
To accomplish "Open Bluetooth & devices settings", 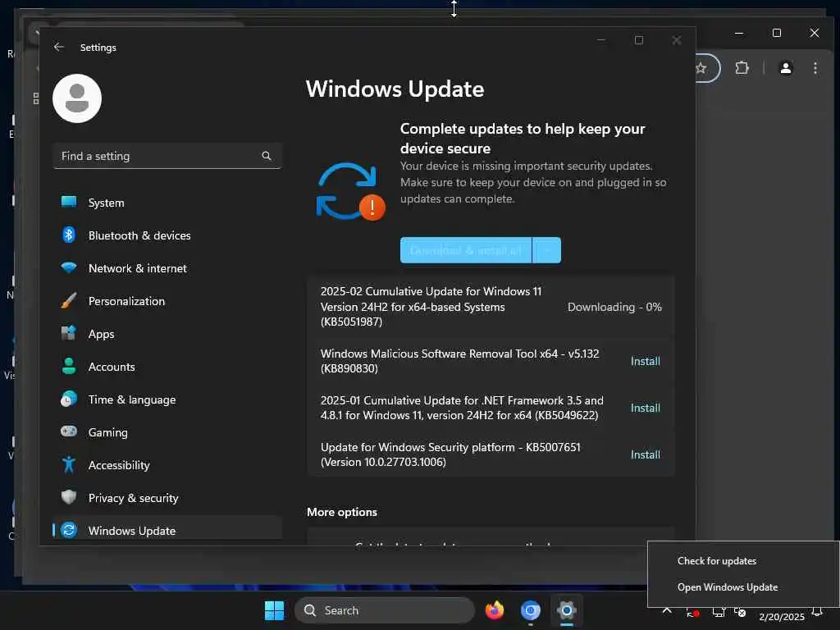I will coord(167,235).
